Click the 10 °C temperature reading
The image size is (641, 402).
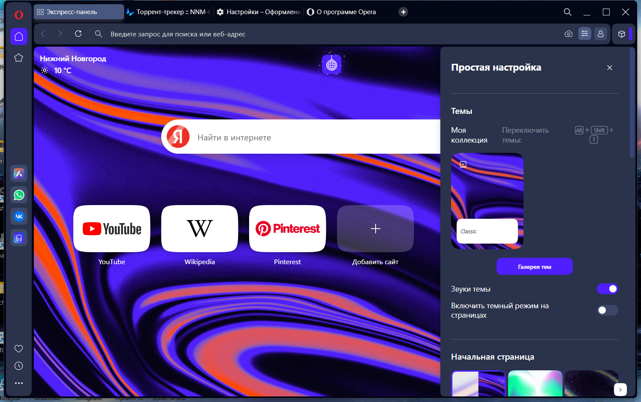63,71
